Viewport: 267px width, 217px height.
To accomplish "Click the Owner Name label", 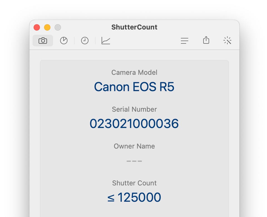I will 134,146.
